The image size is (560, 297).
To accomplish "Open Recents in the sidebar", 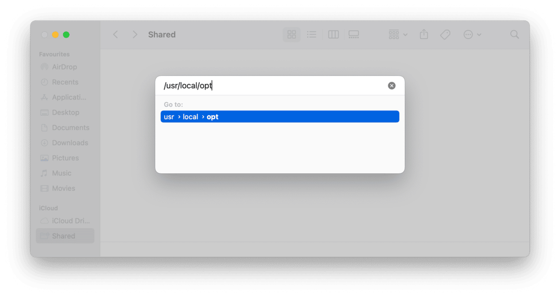I will [65, 82].
